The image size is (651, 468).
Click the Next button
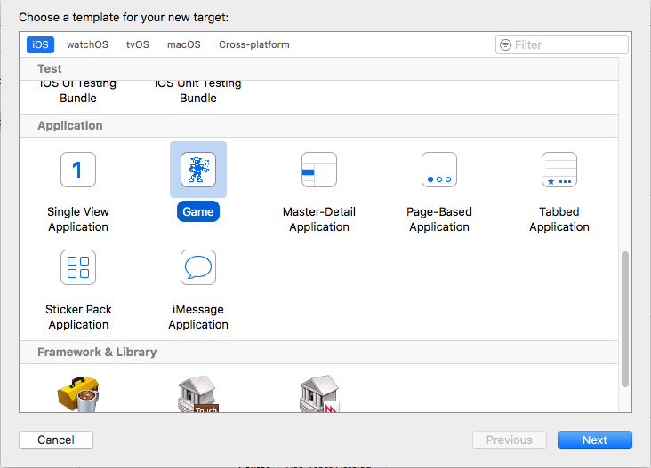tap(595, 440)
